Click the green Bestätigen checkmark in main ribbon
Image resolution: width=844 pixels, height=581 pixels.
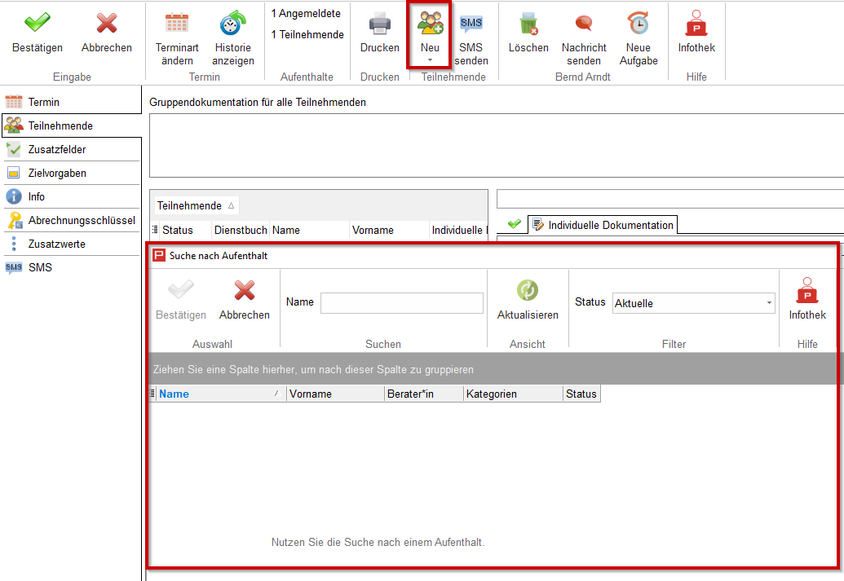click(x=37, y=24)
